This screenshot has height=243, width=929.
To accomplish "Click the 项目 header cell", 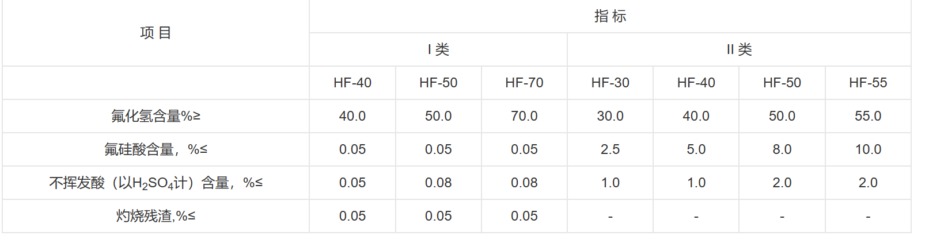I will [x=156, y=33].
